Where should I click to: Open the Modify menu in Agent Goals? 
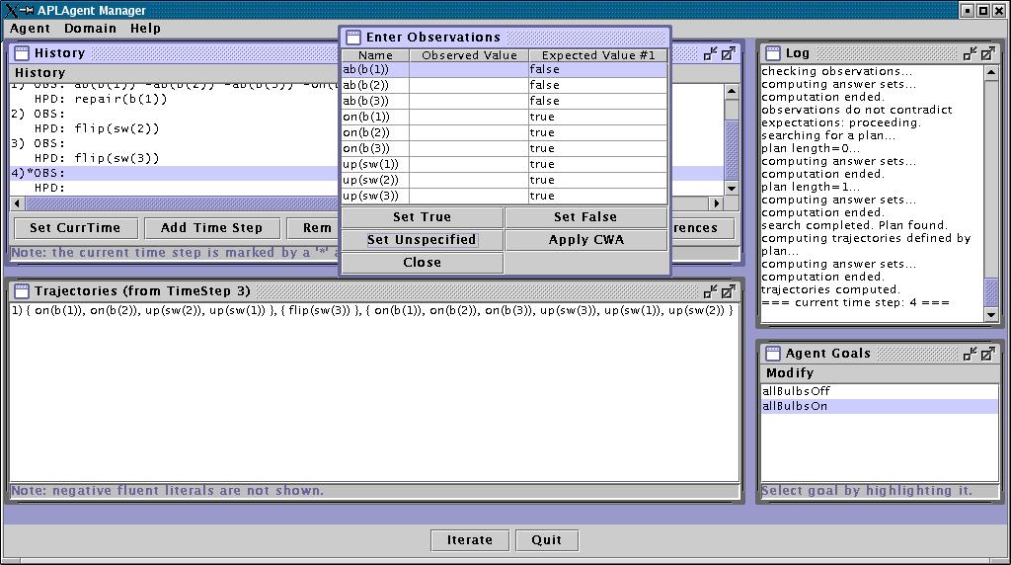point(790,372)
